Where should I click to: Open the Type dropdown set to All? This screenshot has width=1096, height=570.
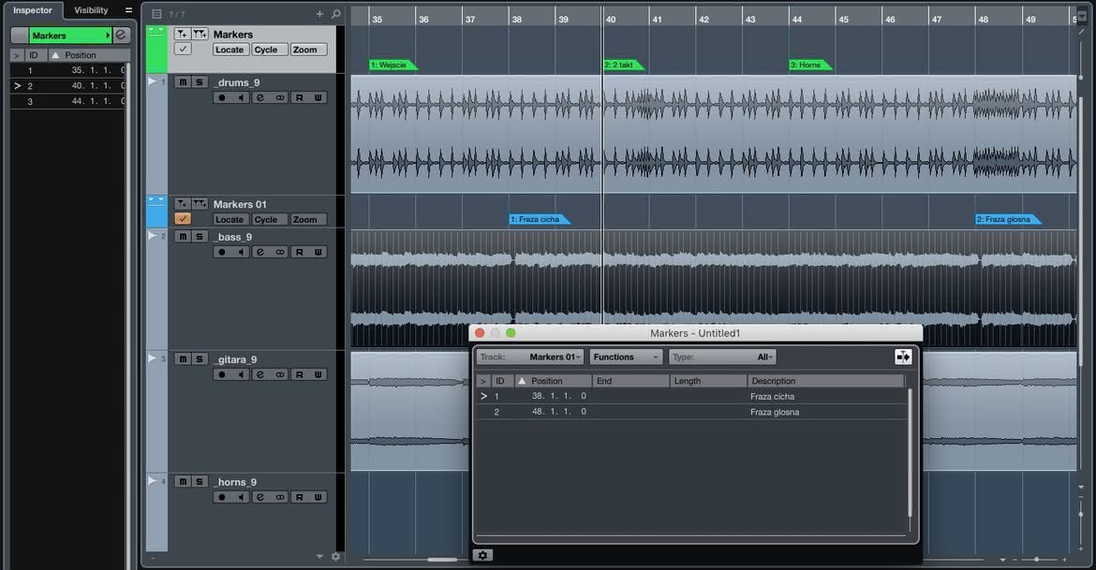click(x=722, y=357)
